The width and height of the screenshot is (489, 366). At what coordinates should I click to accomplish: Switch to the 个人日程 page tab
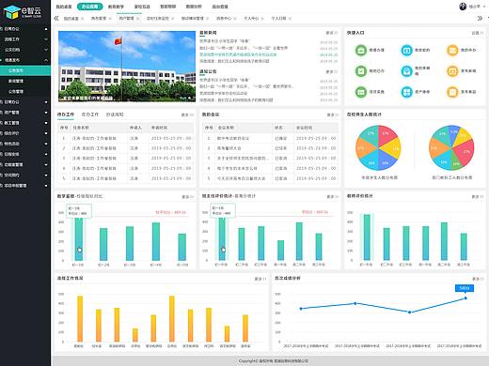tap(278, 19)
